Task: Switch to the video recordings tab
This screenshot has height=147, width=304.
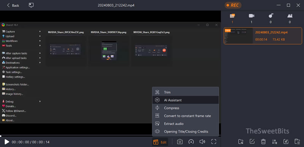Action: [x=252, y=18]
